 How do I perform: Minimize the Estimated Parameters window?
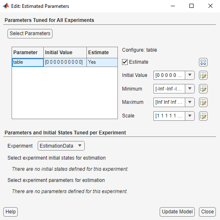pos(173,6)
